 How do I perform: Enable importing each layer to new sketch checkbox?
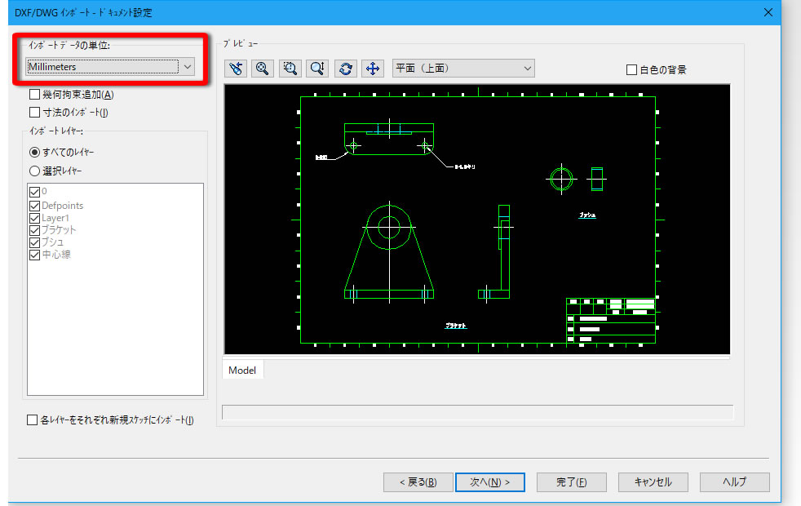tap(32, 419)
